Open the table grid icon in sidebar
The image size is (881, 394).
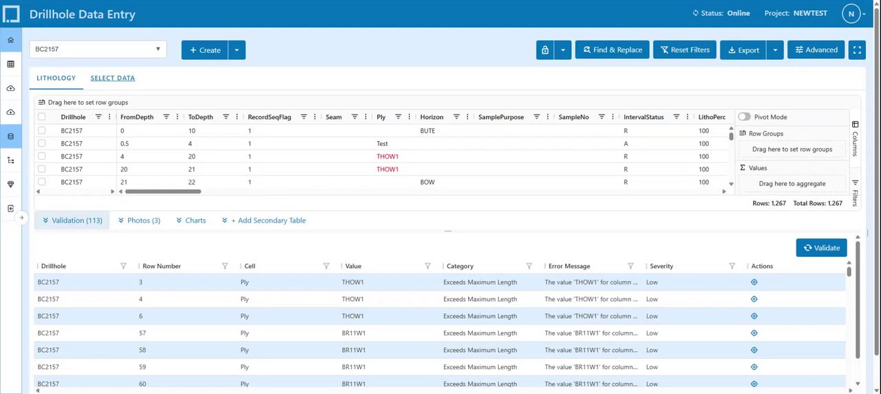coord(10,64)
